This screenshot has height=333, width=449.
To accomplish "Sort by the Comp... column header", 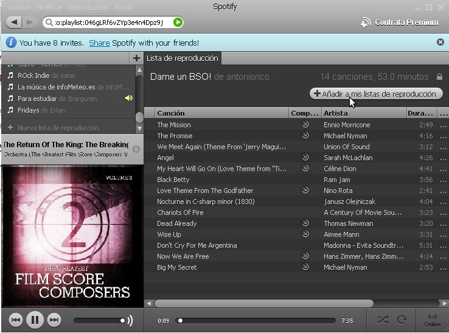I will click(x=305, y=113).
